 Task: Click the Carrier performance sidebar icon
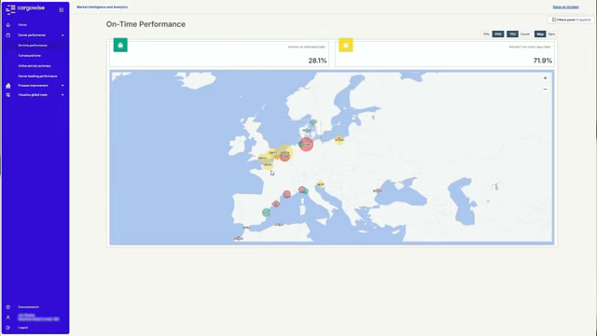pos(8,35)
